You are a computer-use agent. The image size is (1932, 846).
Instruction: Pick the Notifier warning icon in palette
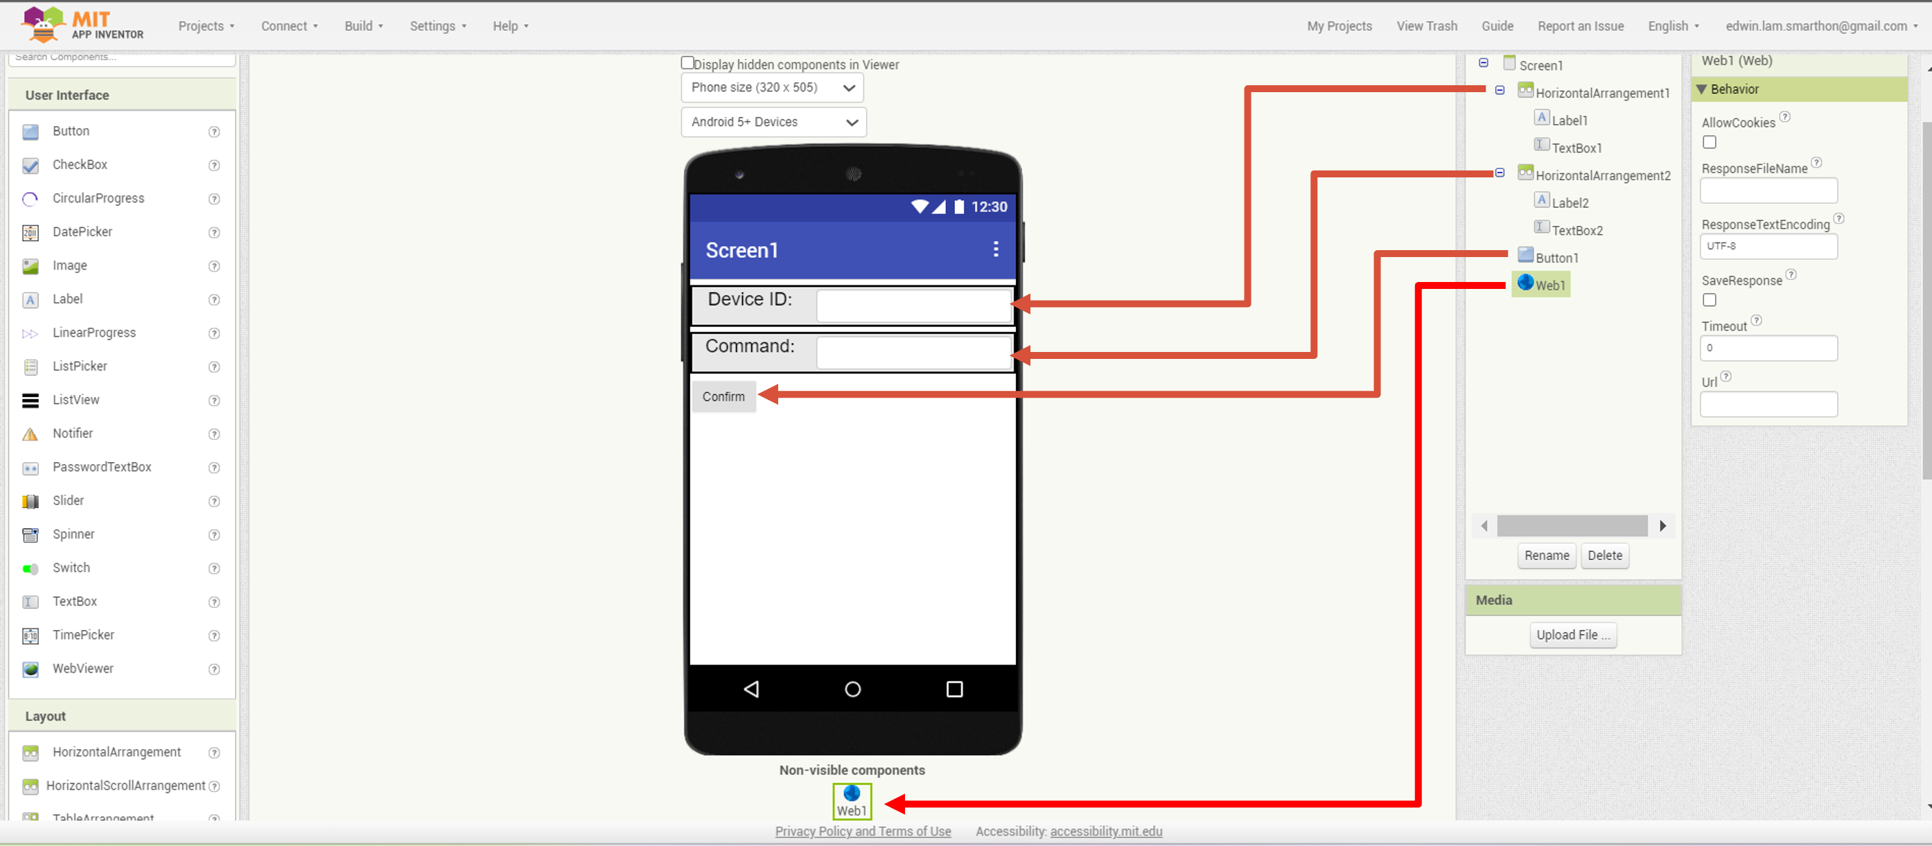[x=30, y=434]
